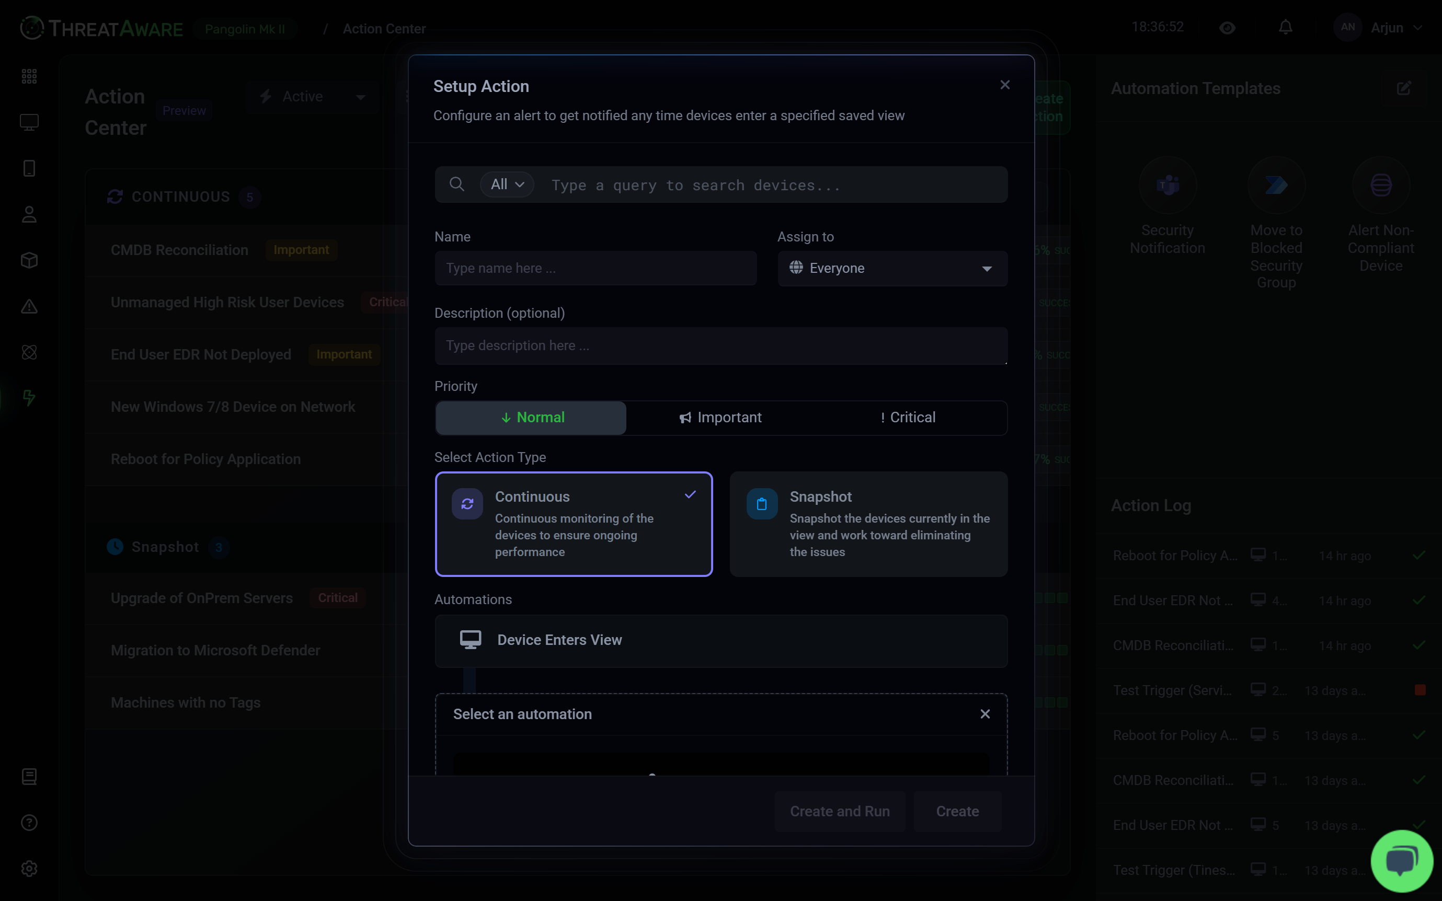Click the Create button
The height and width of the screenshot is (901, 1442).
957,811
